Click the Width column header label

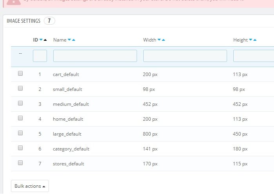click(150, 40)
